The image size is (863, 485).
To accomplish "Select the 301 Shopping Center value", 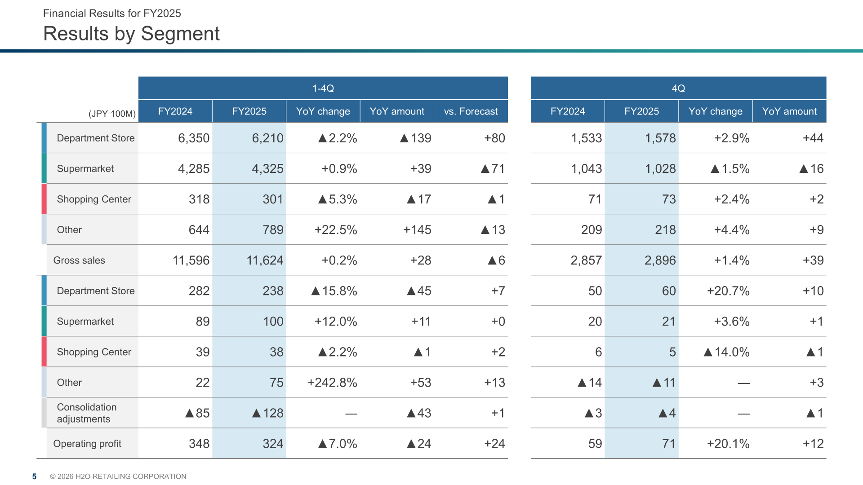I will (273, 199).
